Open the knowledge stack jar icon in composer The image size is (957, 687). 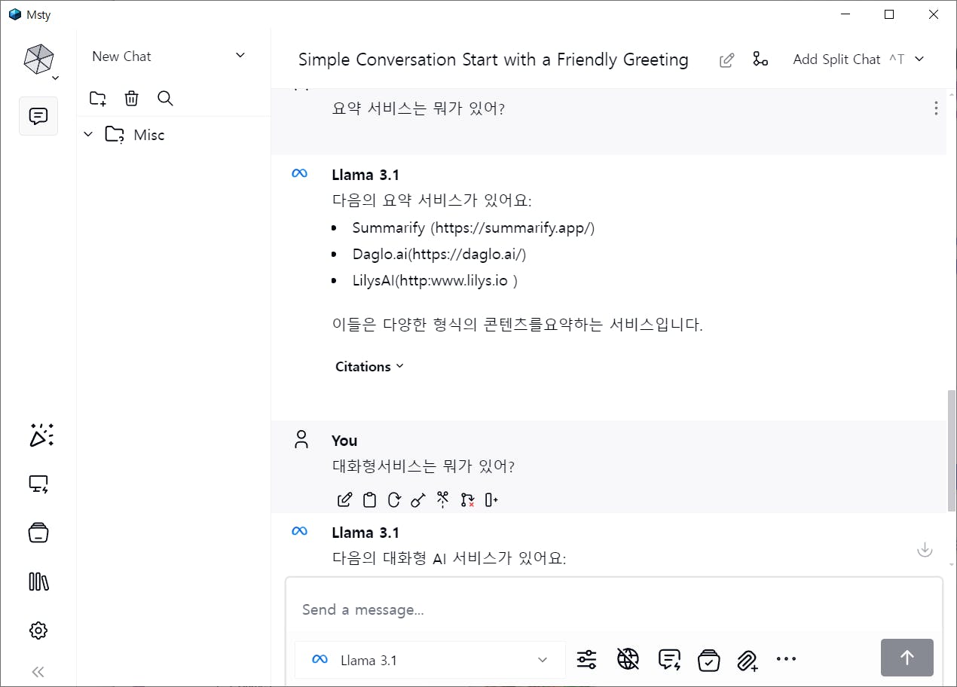click(x=708, y=660)
